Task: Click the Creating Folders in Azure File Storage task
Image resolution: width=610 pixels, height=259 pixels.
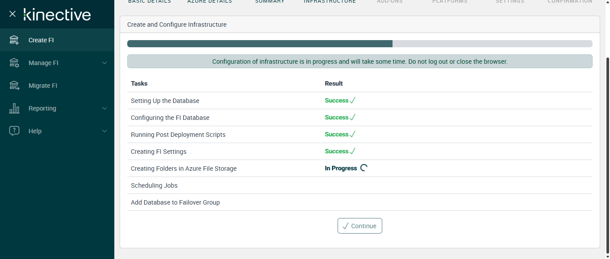Action: 184,169
